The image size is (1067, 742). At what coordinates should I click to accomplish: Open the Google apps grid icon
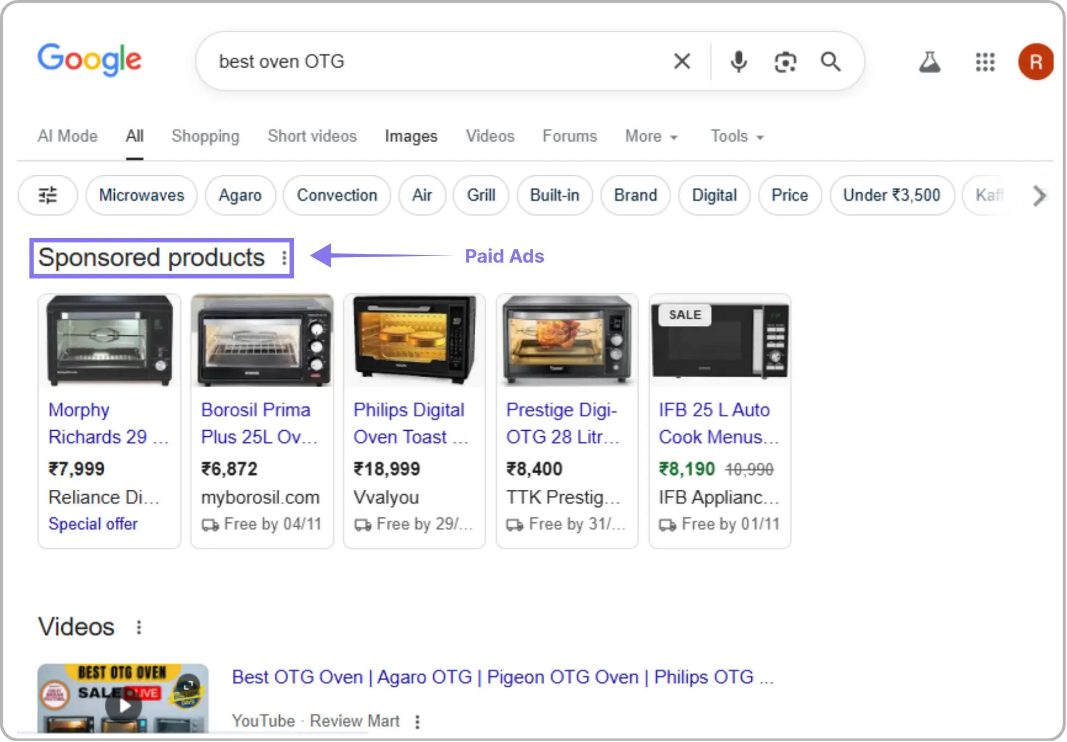[x=985, y=62]
